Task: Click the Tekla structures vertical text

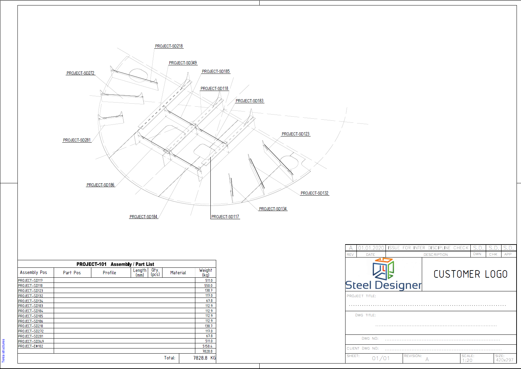Action: click(3, 351)
